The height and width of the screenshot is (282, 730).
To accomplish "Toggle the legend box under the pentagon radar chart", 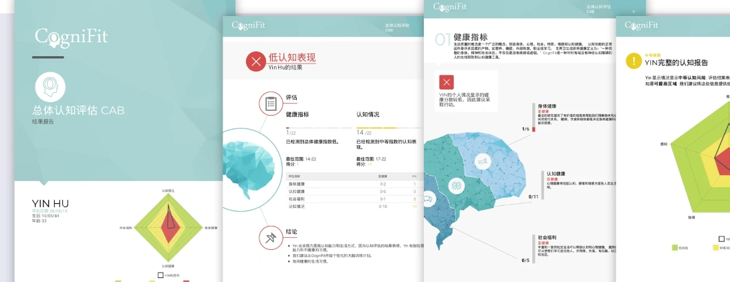I will [721, 239].
